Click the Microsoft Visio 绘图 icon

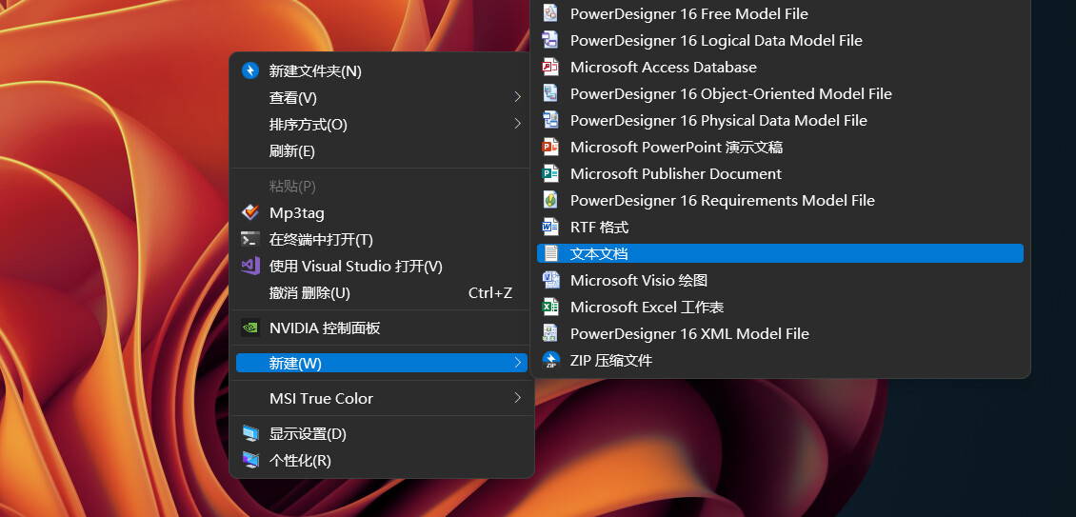pyautogui.click(x=550, y=280)
